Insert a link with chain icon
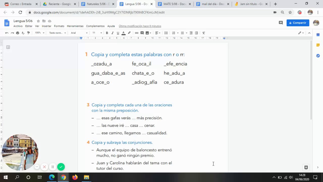This screenshot has height=182, width=323. (x=137, y=33)
